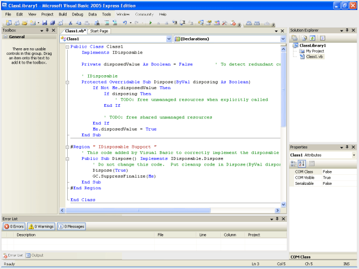Toggle the 0 Messages filter
The width and height of the screenshot is (359, 269).
point(71,226)
